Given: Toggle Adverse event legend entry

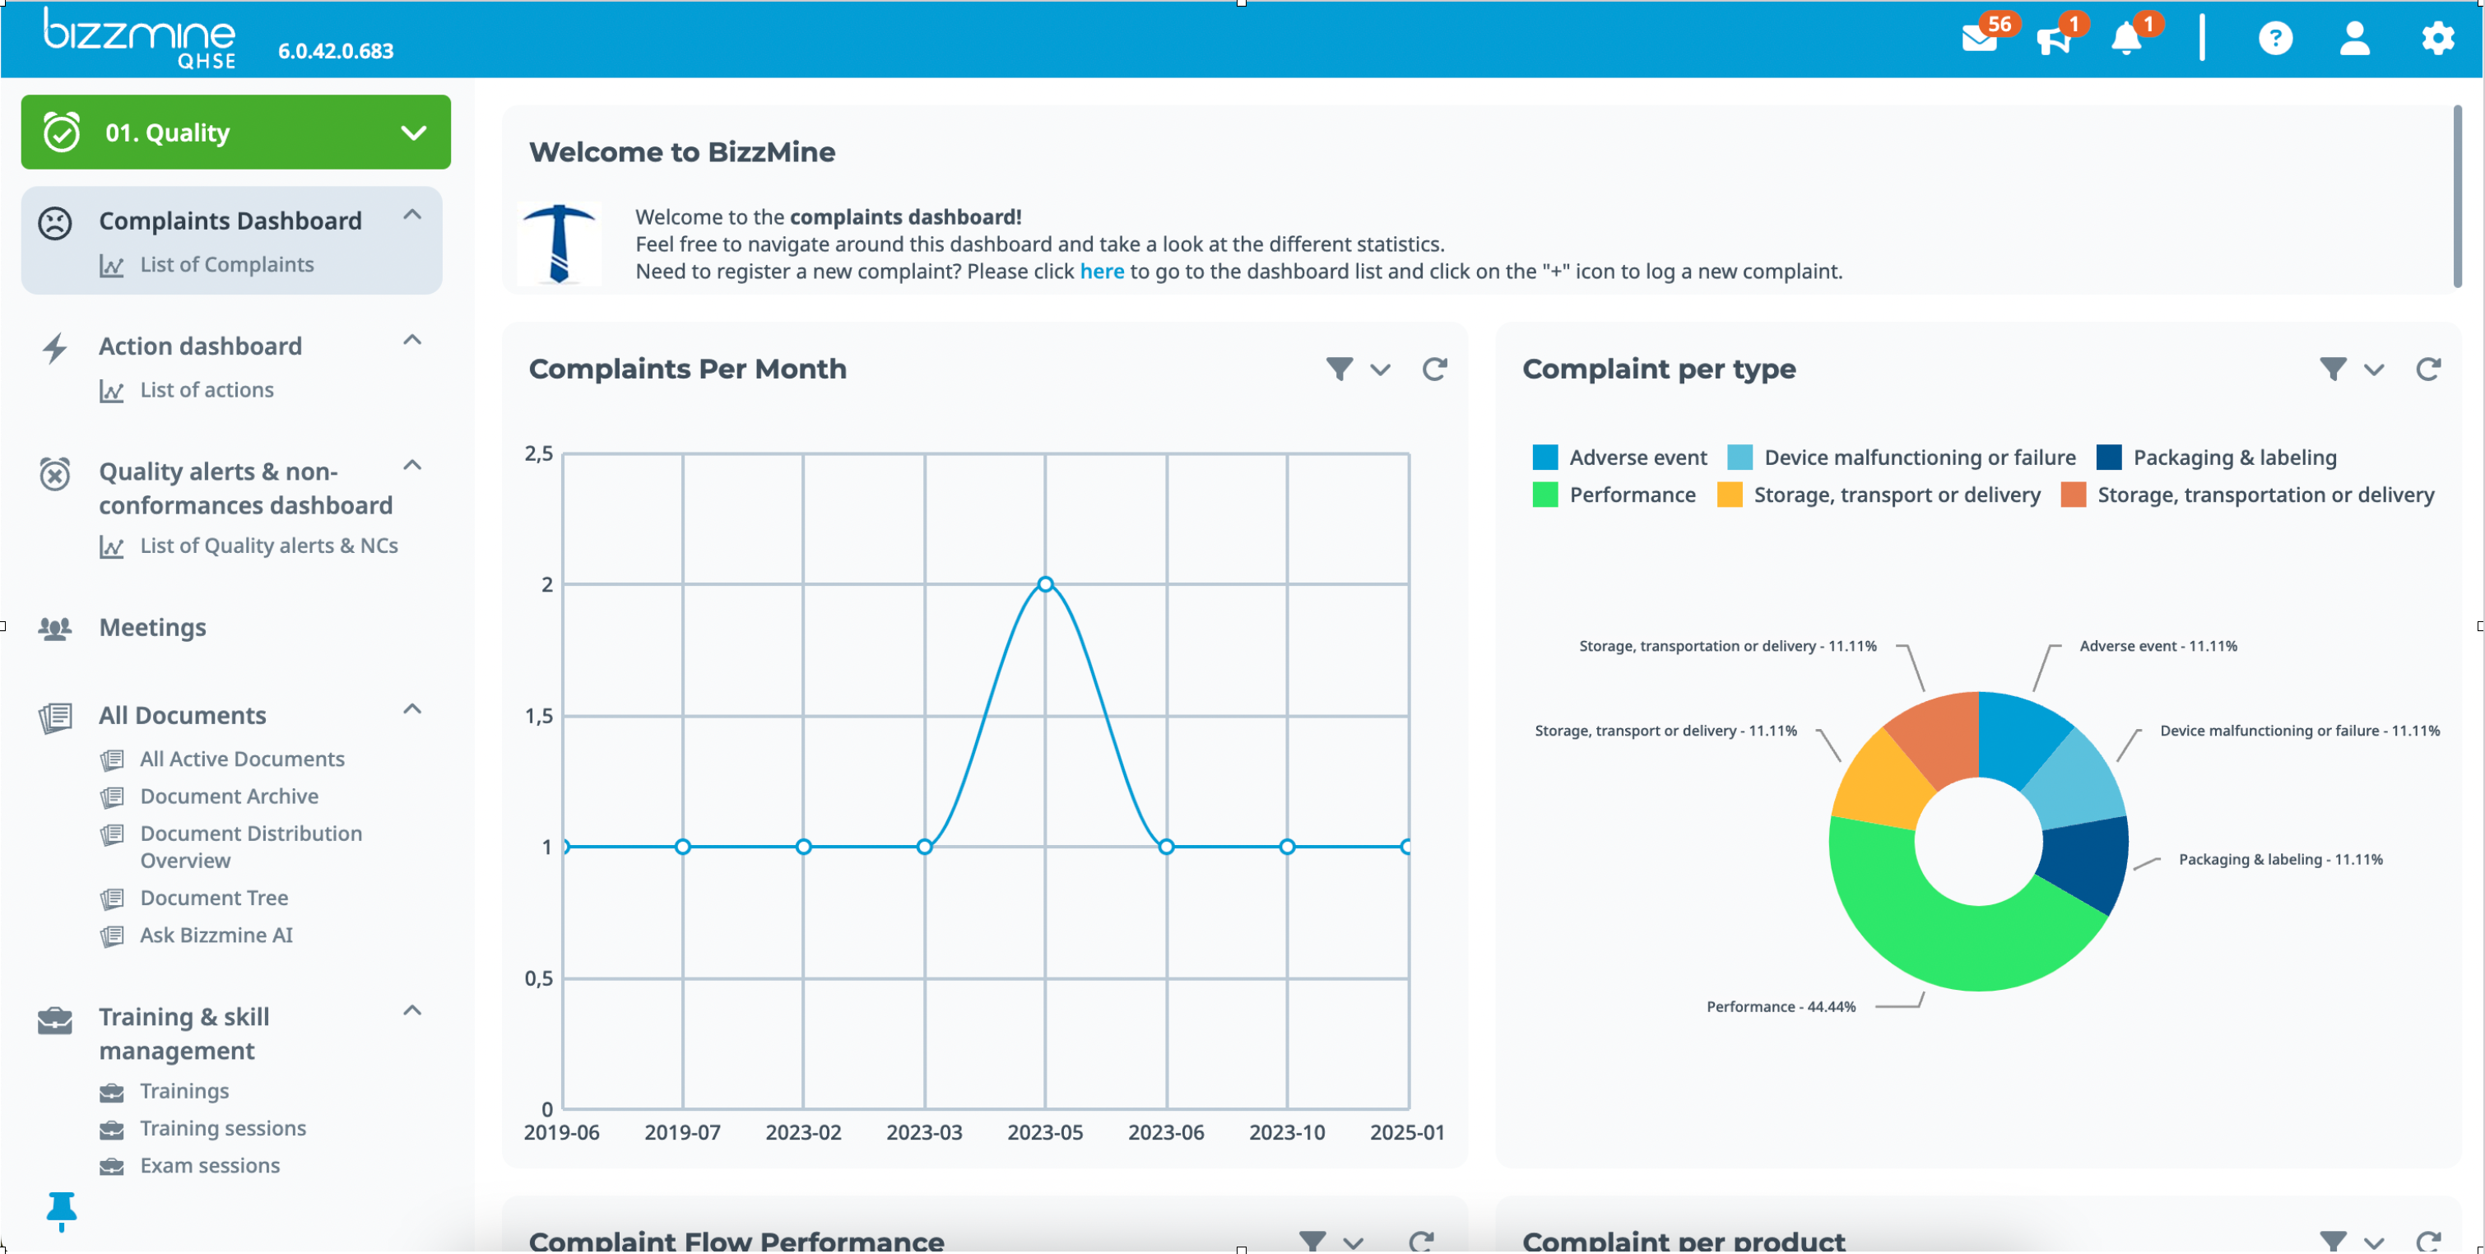Looking at the screenshot, I should pyautogui.click(x=1637, y=457).
